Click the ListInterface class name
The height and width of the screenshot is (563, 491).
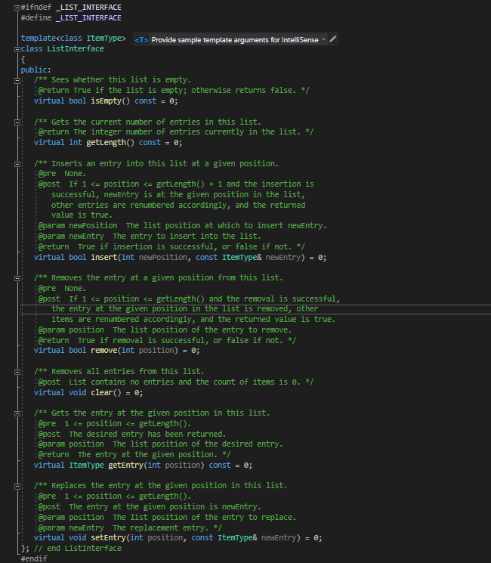pos(76,48)
